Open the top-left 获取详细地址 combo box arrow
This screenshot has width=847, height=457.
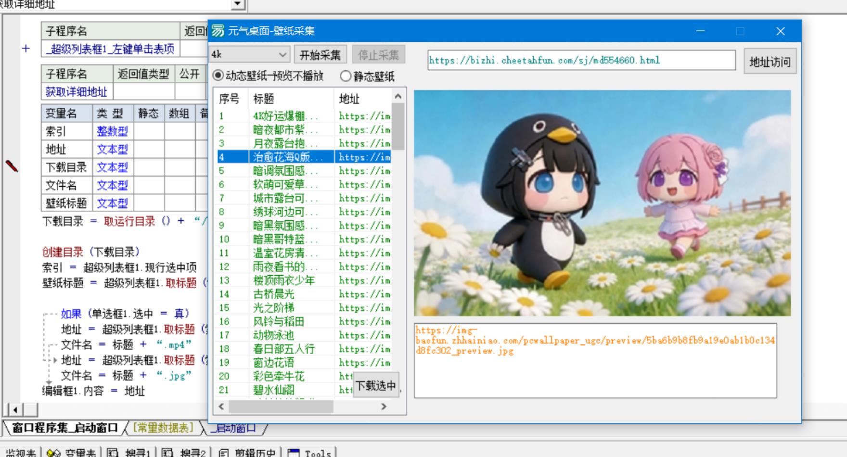point(237,4)
